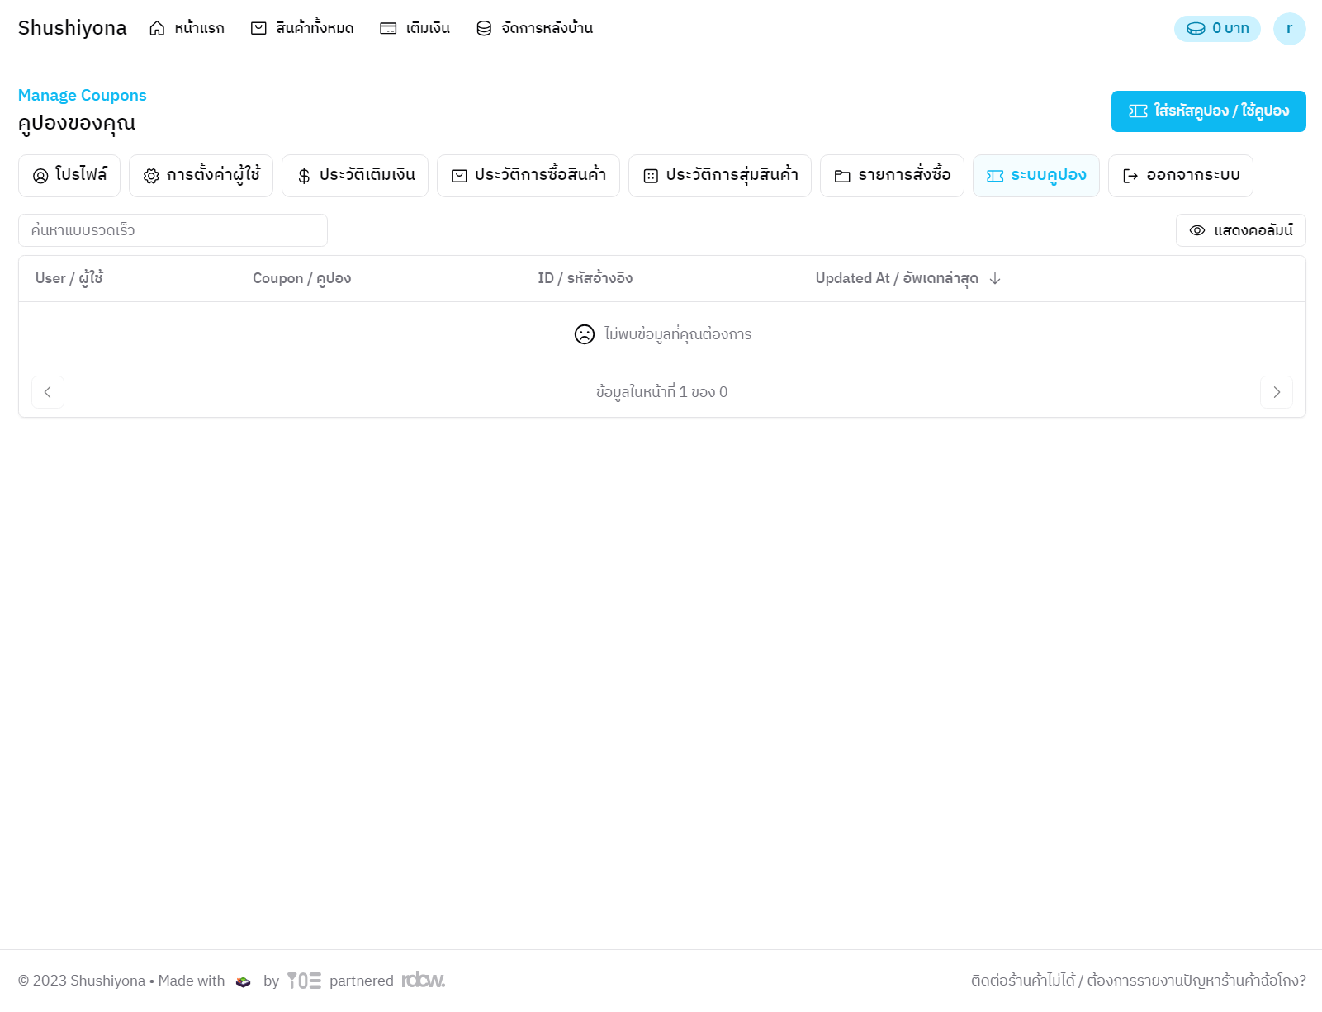The height and width of the screenshot is (1012, 1322).
Task: Click ใส่รหัสคูปอง / ใช้คูปอง button
Action: click(1208, 111)
